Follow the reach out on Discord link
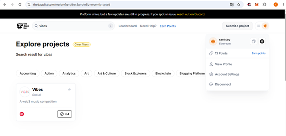 tap(191, 14)
